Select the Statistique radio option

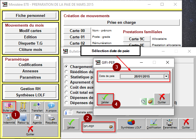coord(67,77)
